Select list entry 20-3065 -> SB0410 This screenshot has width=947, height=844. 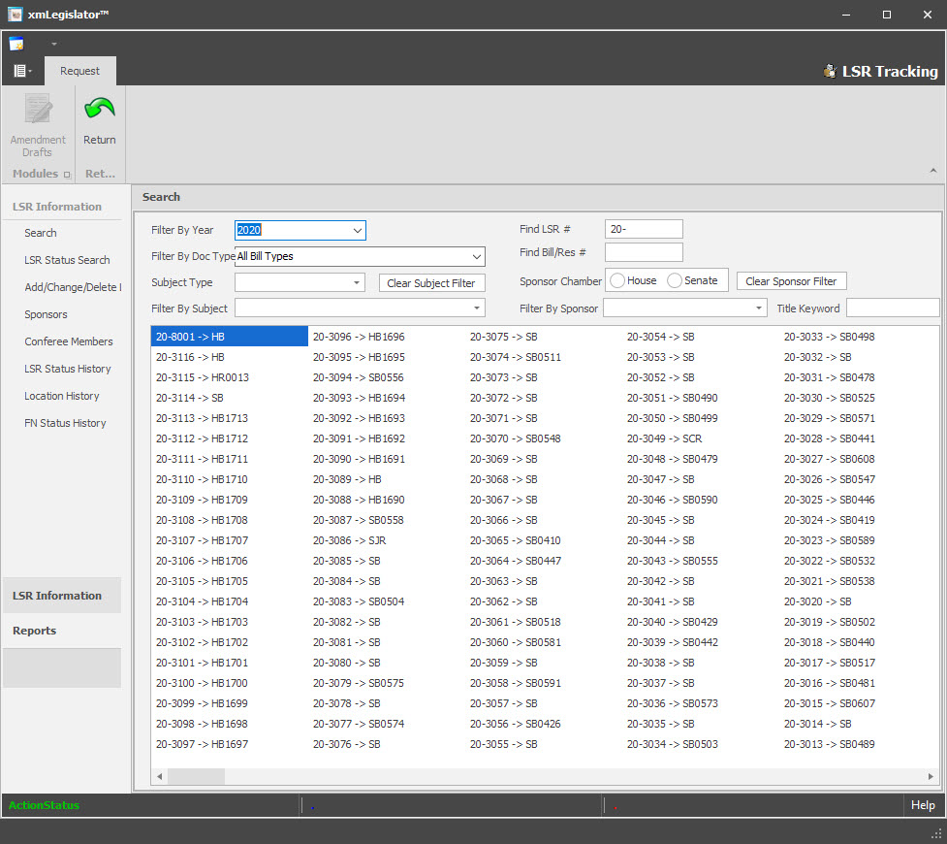coord(515,540)
